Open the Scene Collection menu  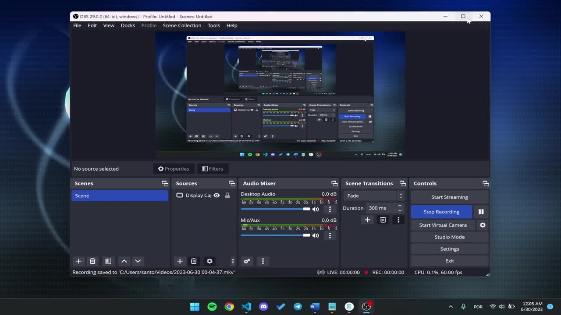coord(182,25)
